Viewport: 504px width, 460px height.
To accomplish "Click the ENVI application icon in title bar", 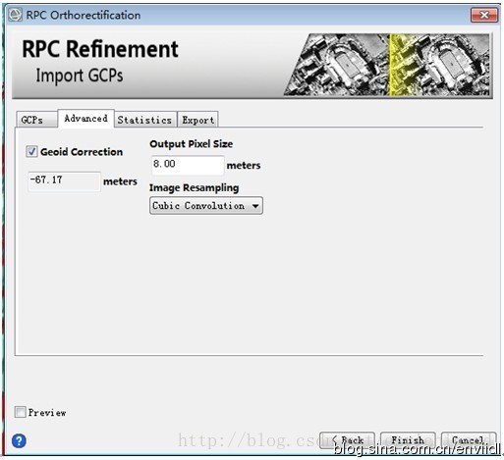I will 15,15.
